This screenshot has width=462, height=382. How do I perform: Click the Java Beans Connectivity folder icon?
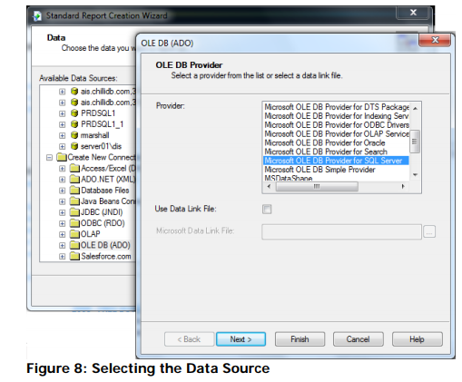74,201
